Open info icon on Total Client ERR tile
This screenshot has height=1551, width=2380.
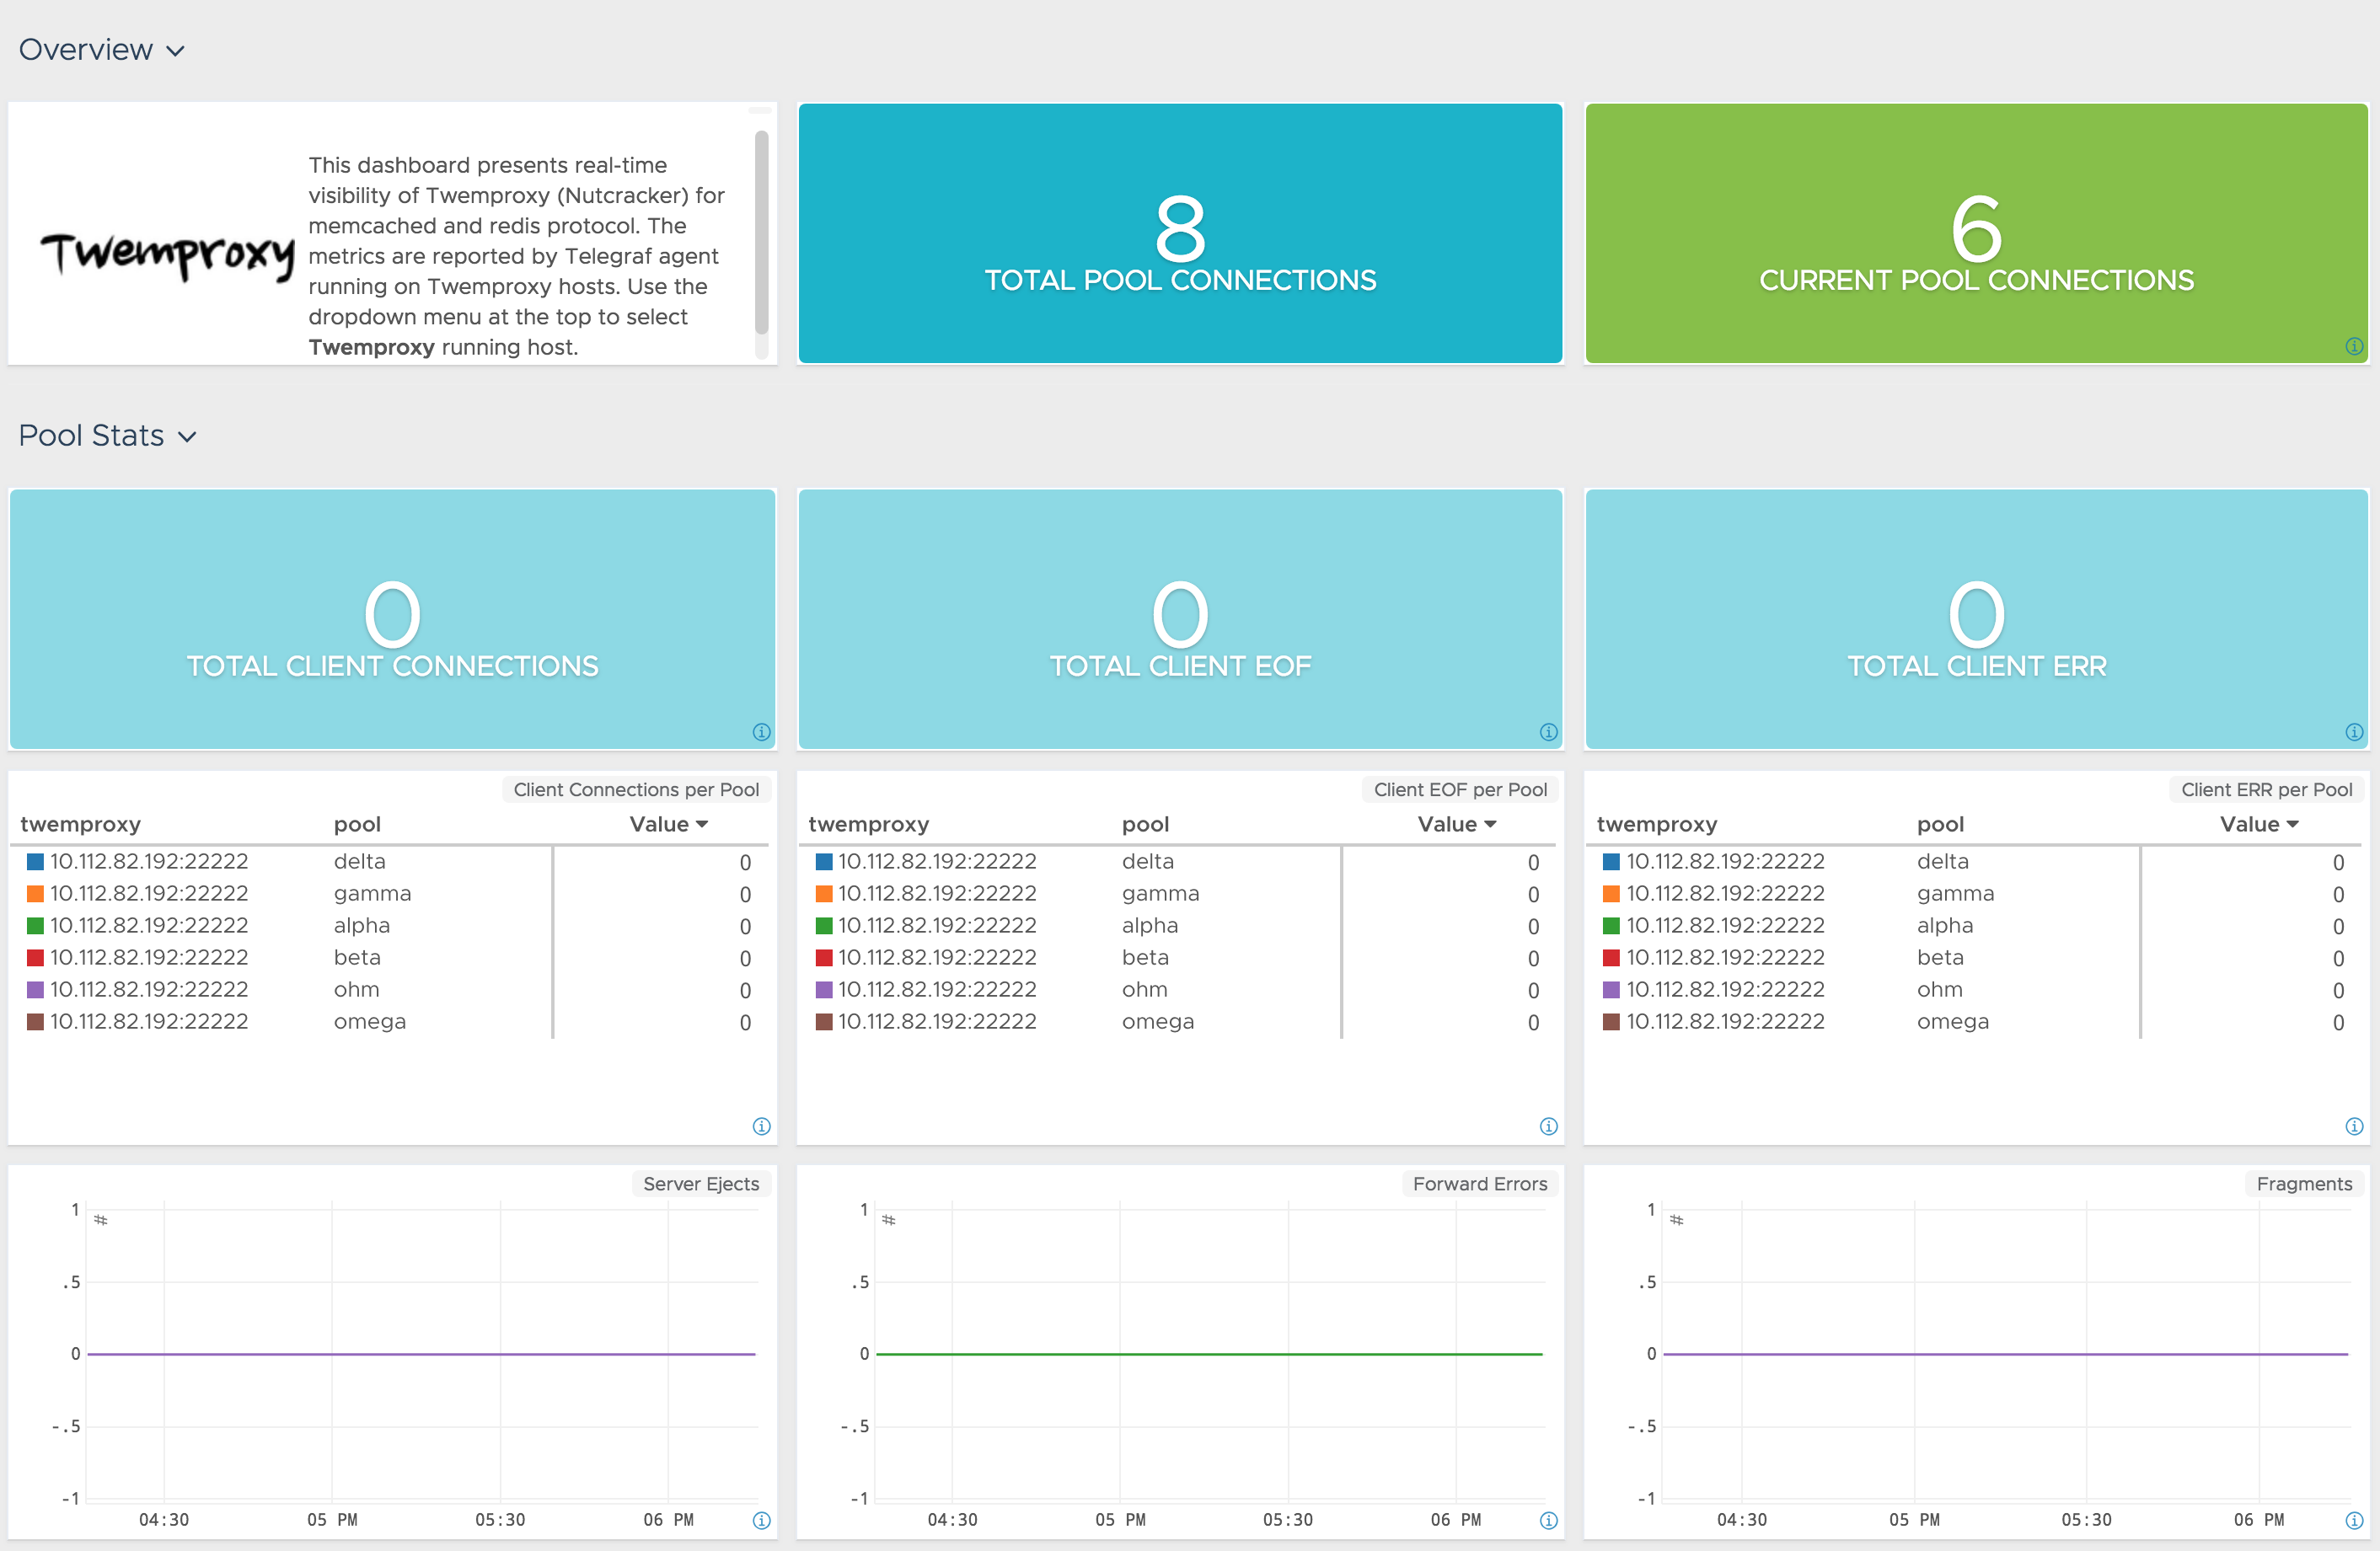click(x=2354, y=731)
